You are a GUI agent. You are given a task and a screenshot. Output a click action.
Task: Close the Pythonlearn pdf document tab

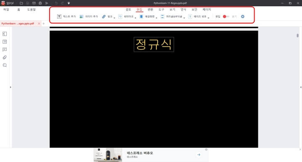tap(39, 24)
